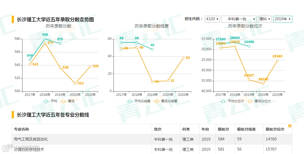Click the orange icon at table corner

(290, 126)
